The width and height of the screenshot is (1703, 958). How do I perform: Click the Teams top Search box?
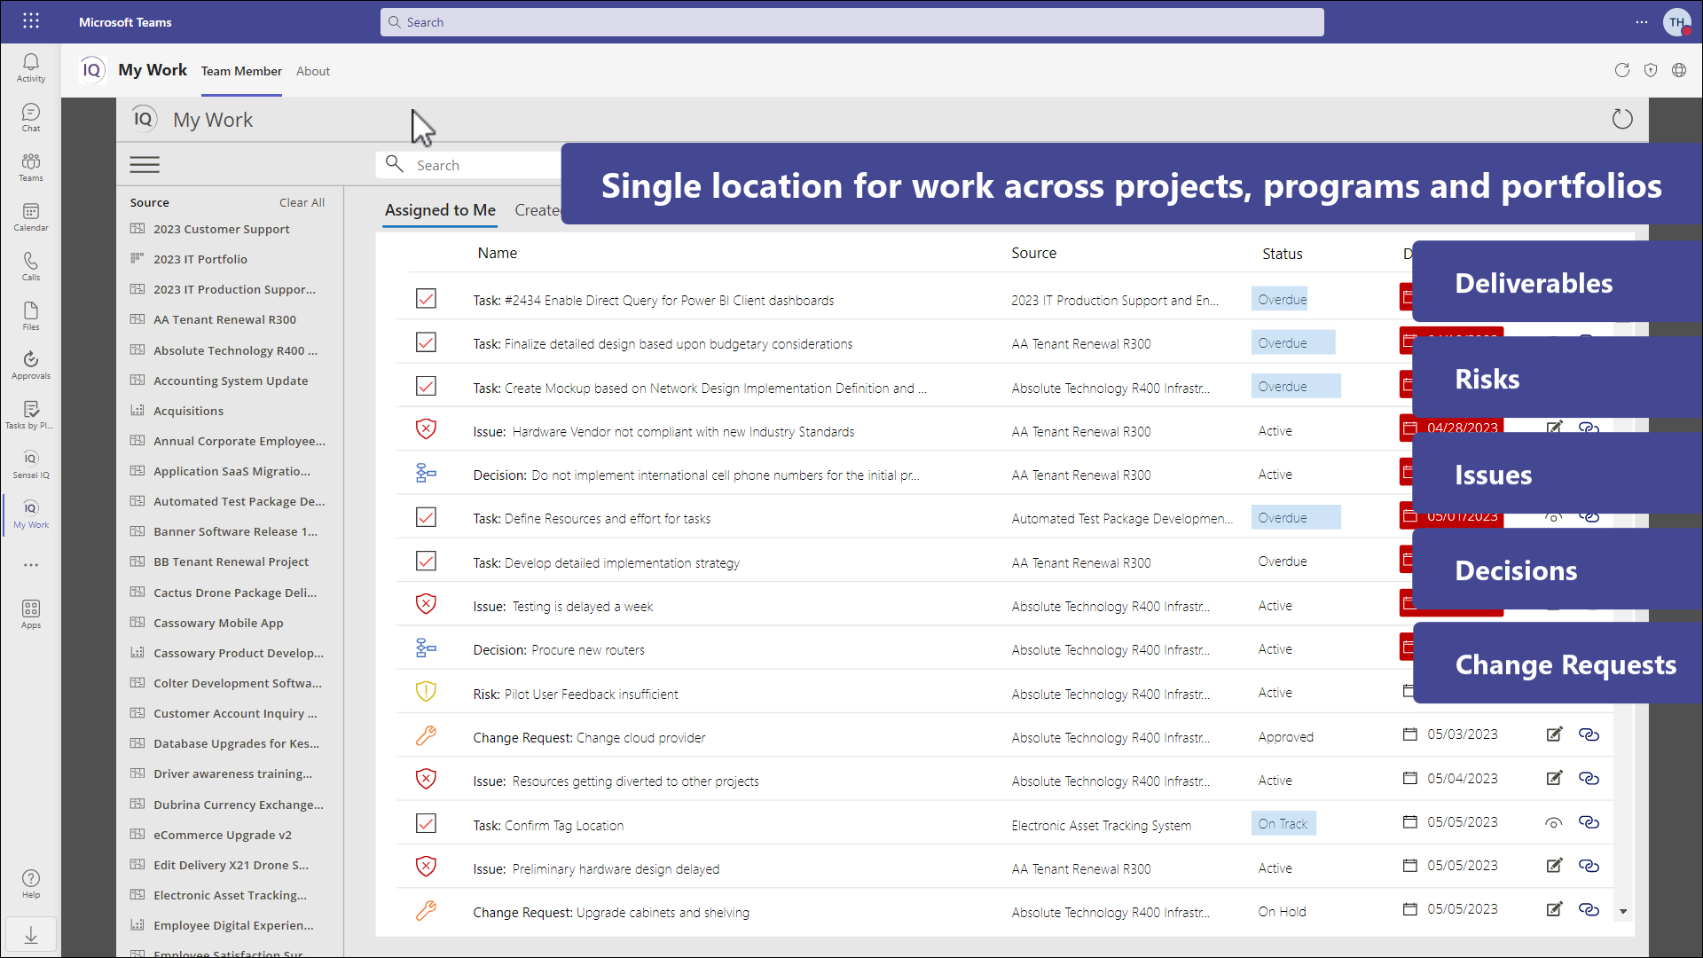pyautogui.click(x=851, y=22)
